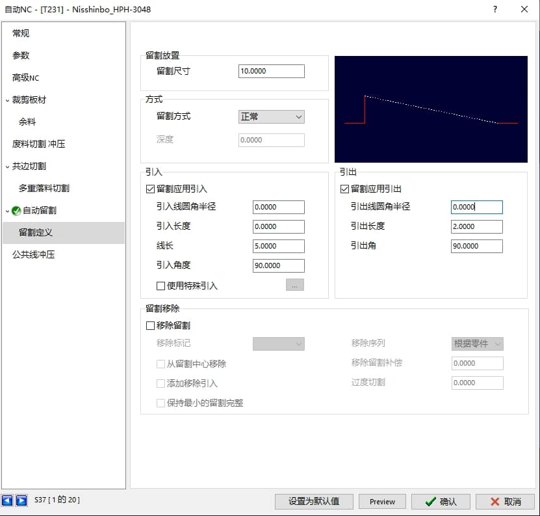Viewport: 540px width, 516px height.
Task: Click the previous page blue arrow icon
Action: pyautogui.click(x=7, y=500)
